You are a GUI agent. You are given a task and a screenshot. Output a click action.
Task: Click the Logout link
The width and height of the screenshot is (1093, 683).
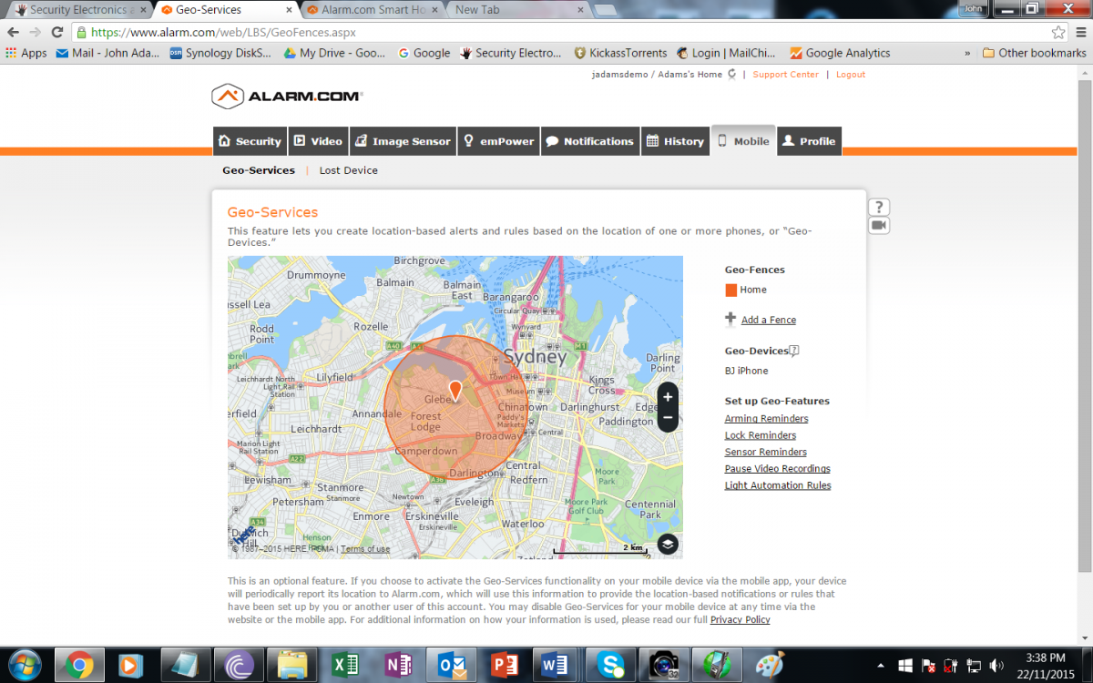pos(851,75)
